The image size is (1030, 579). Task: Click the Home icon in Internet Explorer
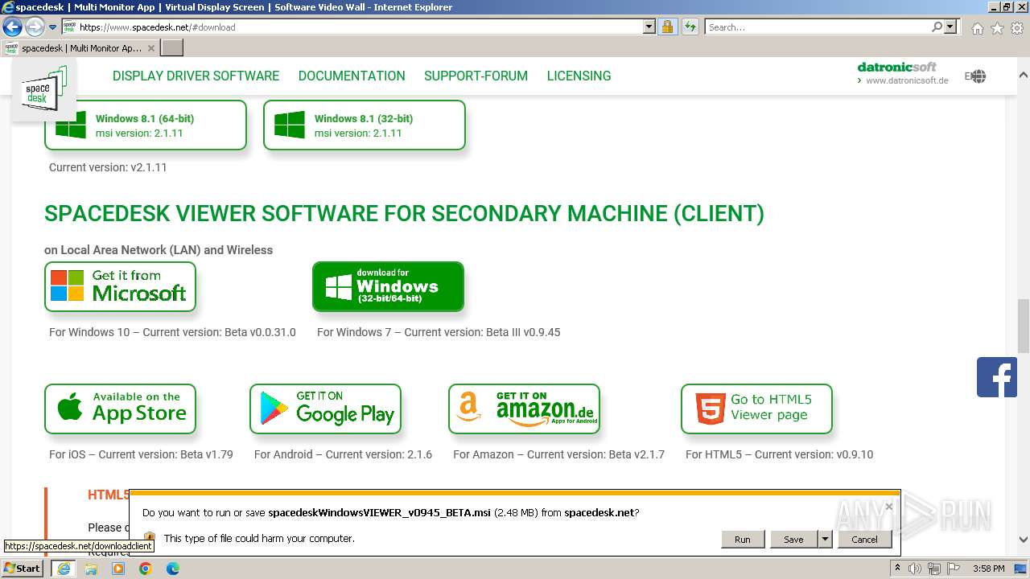pos(977,28)
